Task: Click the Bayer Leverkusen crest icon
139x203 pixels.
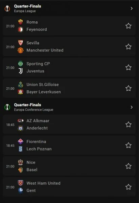Action: click(x=20, y=92)
